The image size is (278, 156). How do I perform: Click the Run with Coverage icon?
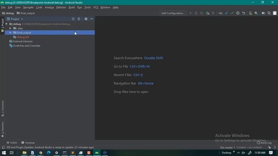(202, 13)
